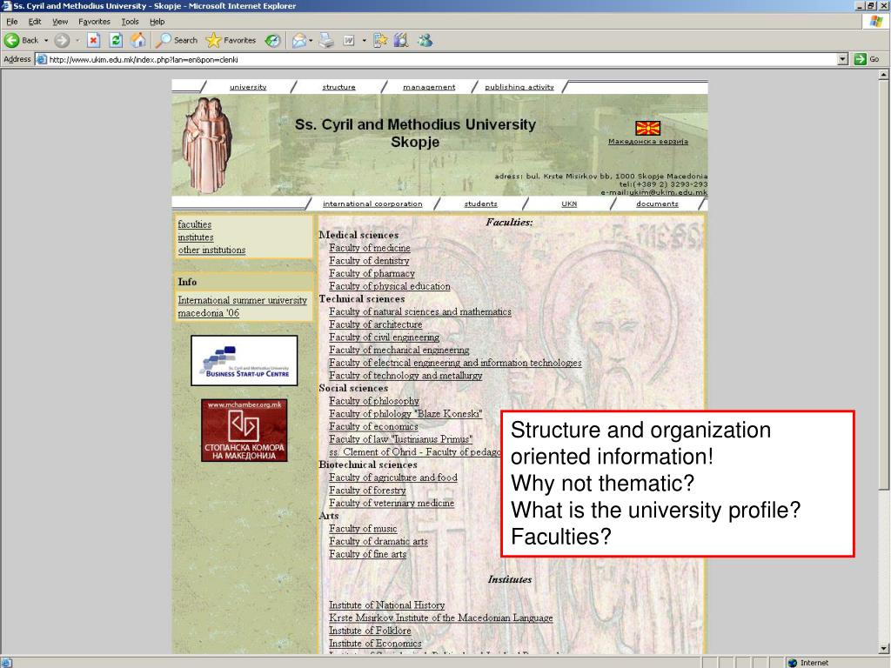Click the vertical scrollbar up arrow
The width and height of the screenshot is (891, 668).
point(884,75)
